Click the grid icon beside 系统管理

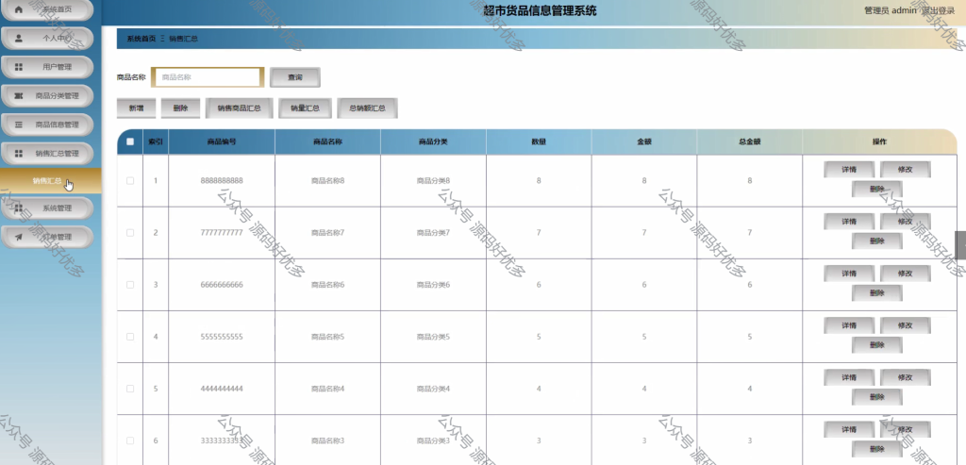[x=19, y=208]
